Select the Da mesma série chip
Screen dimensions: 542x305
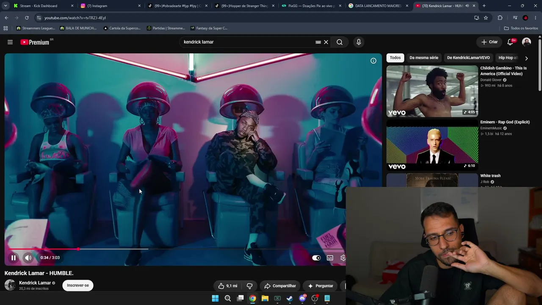pyautogui.click(x=424, y=58)
